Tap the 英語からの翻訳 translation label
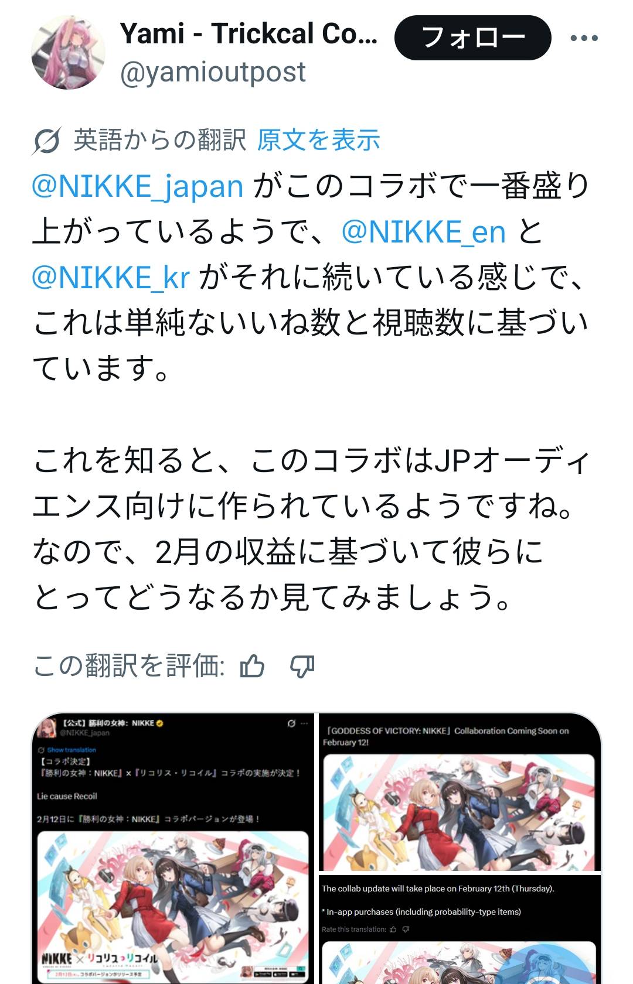Image resolution: width=633 pixels, height=984 pixels. [159, 141]
